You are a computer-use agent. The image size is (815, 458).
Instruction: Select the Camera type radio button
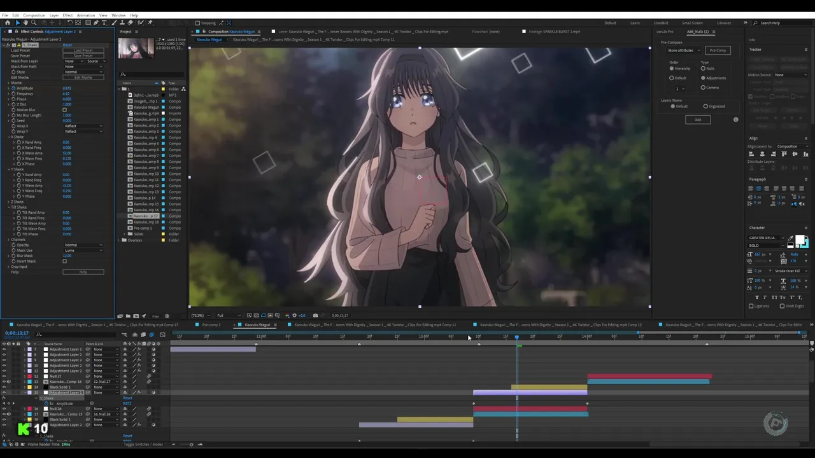[x=703, y=88]
